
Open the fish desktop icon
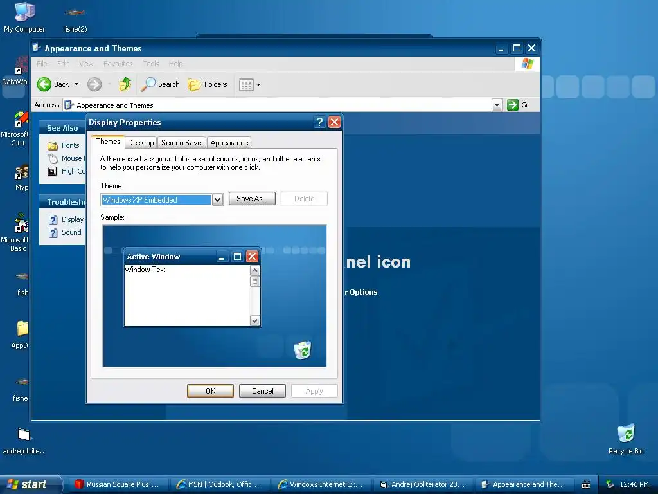coord(22,284)
